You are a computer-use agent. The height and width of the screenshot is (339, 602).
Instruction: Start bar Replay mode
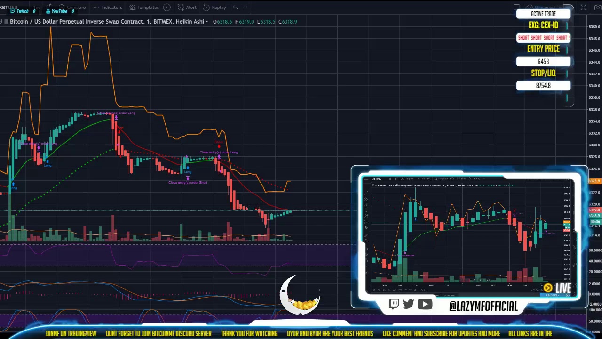click(215, 8)
